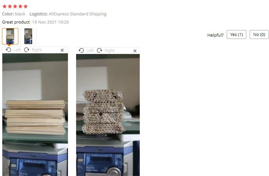Click rotate-right icon above second photo
The image size is (269, 176).
[100, 50]
